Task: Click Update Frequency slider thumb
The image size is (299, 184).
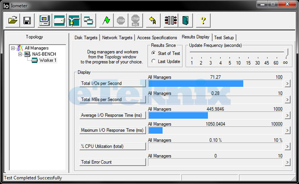Action: pos(286,52)
